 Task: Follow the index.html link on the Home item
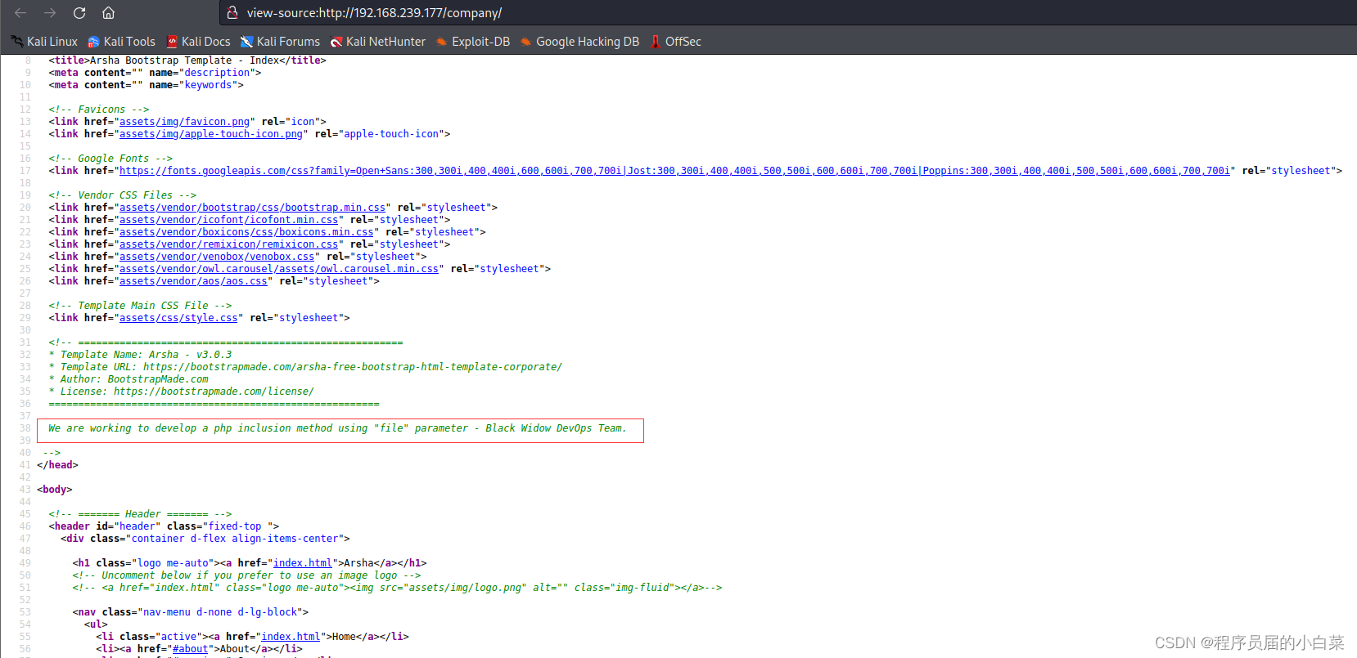291,637
